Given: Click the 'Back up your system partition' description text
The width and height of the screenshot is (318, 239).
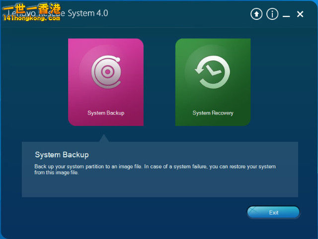Looking at the screenshot, I should [155, 169].
